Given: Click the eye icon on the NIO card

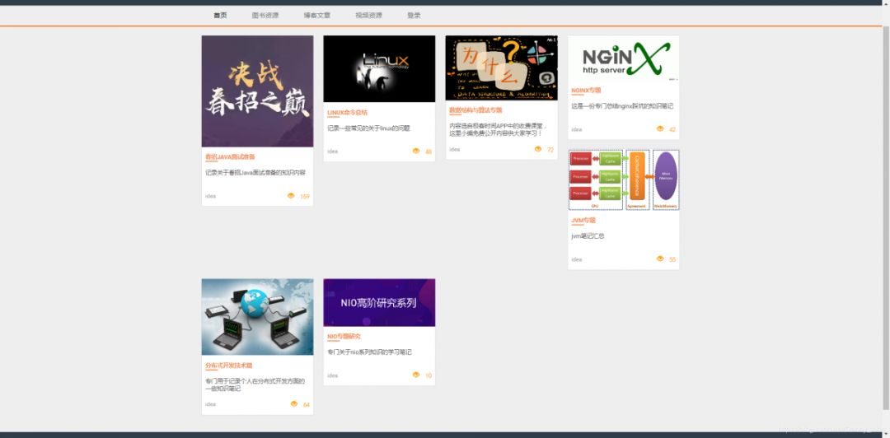Looking at the screenshot, I should tap(416, 375).
